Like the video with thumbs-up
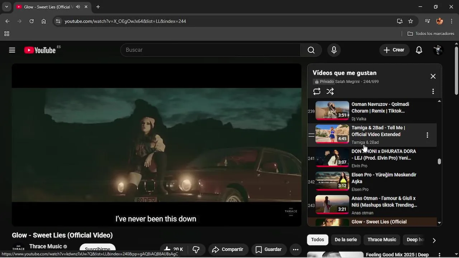459x258 pixels. (173, 249)
